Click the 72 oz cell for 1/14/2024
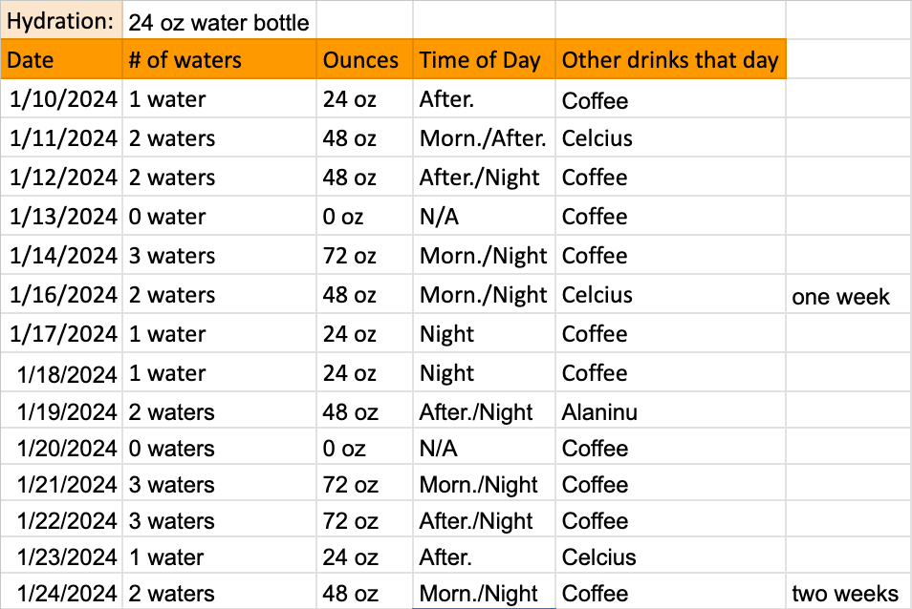The width and height of the screenshot is (912, 609). click(x=363, y=257)
